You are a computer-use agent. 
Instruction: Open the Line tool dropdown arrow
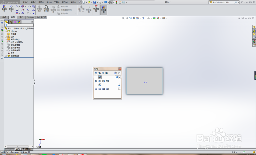[x=20, y=7]
